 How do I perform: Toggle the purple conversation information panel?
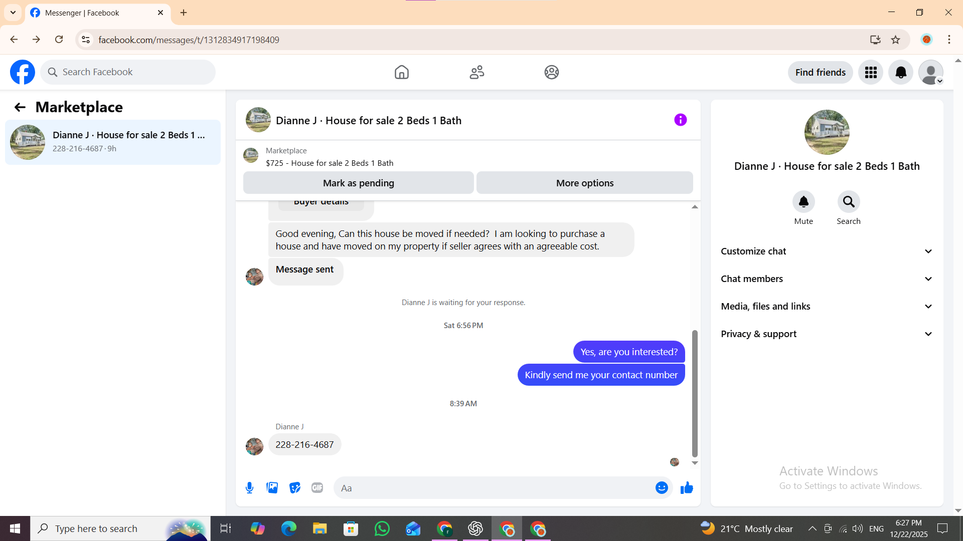680,120
